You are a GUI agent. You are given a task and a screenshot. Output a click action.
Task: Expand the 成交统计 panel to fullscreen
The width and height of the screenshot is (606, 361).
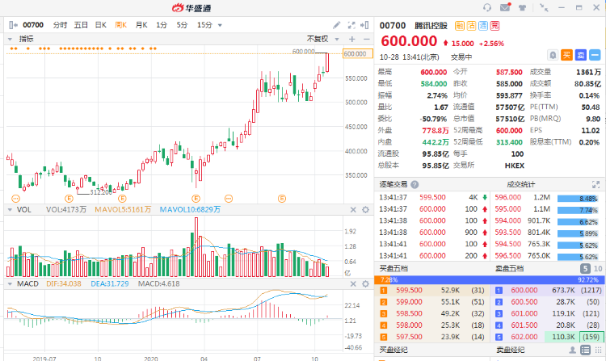595,185
